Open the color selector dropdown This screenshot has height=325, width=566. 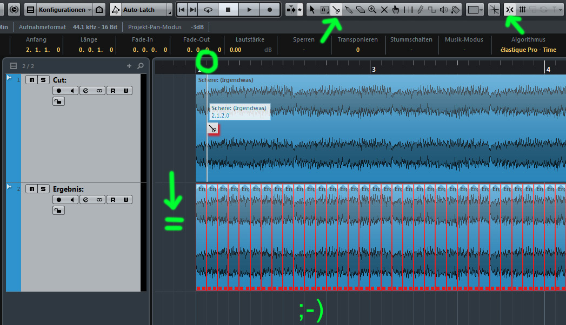(475, 10)
